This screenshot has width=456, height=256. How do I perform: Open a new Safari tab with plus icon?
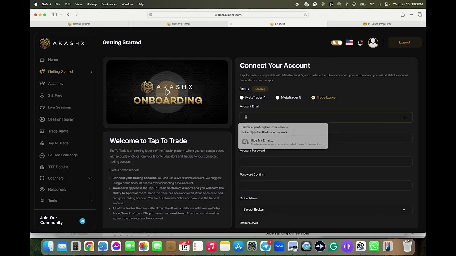411,15
